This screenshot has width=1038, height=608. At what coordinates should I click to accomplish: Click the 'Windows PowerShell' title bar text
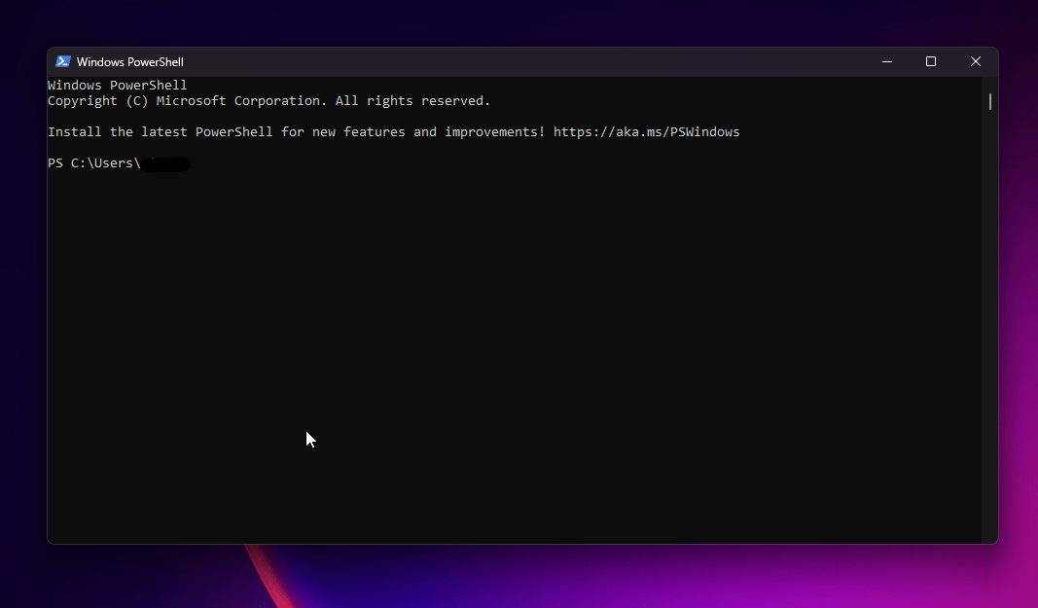(x=129, y=61)
